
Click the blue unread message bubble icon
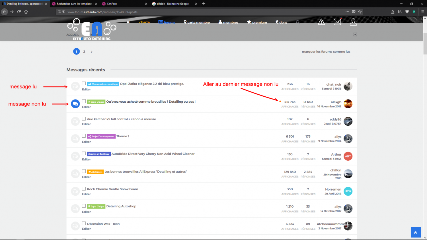coord(75,104)
